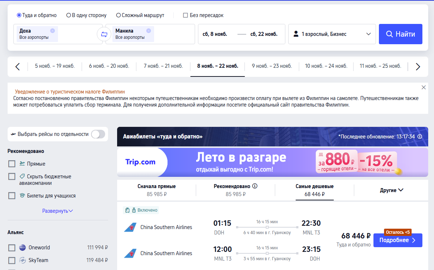
Task: Click the departure date сб, 8 нояб.
Action: coord(215,34)
